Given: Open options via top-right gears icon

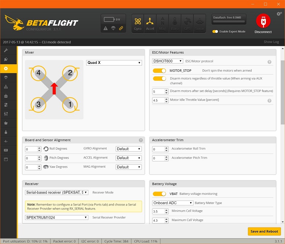Looking at the screenshot, I should point(279,14).
